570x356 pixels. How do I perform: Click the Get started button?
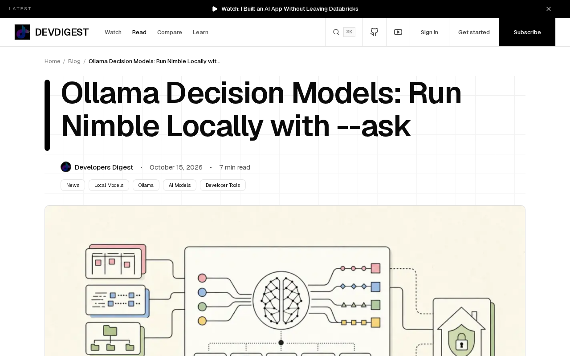pyautogui.click(x=474, y=32)
